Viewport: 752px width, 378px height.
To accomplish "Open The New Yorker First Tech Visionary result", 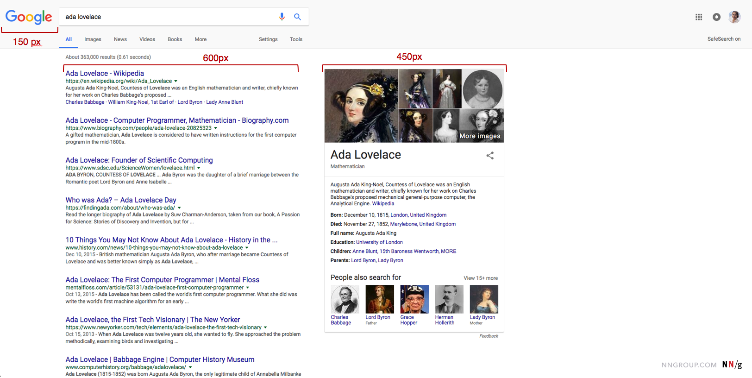I will click(153, 320).
